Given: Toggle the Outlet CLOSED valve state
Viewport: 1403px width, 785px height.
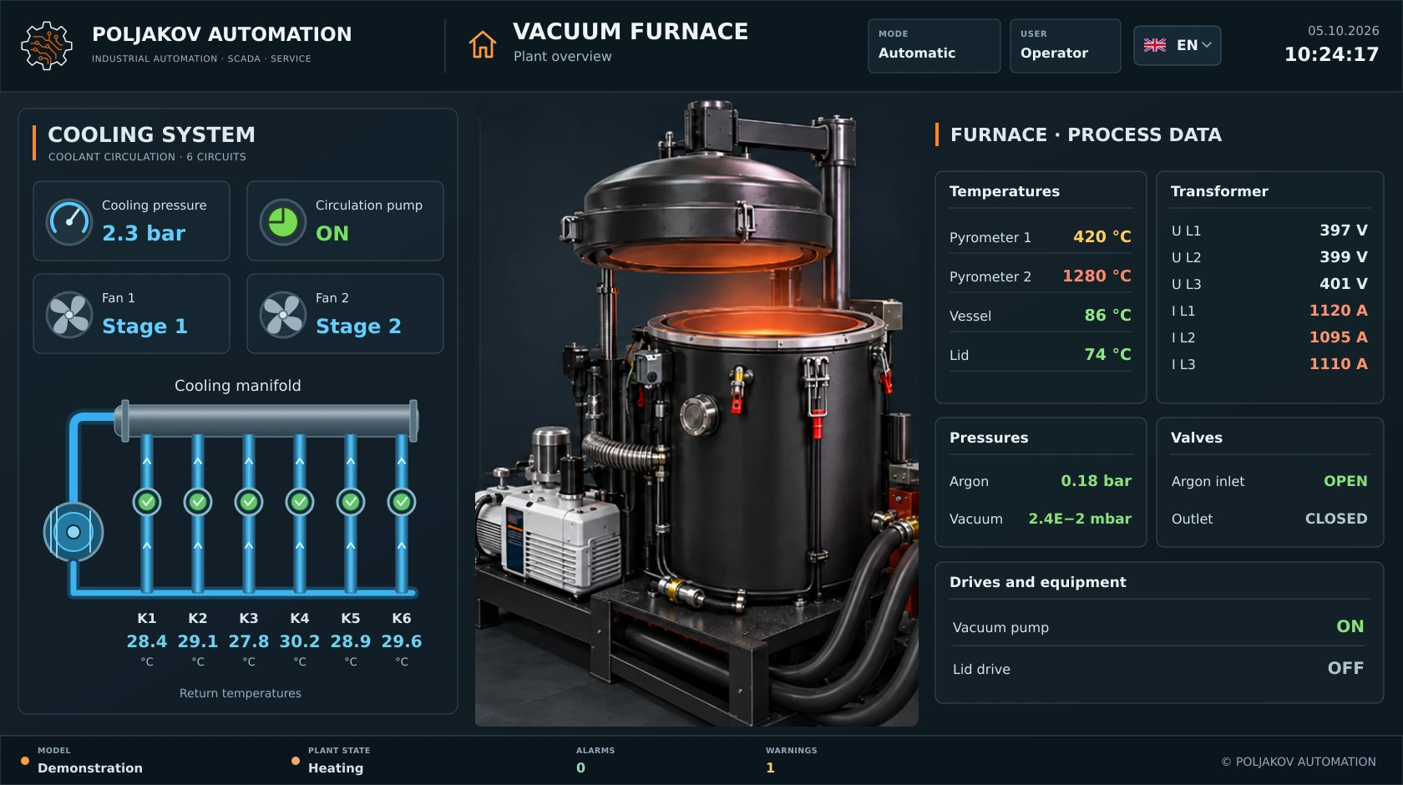Looking at the screenshot, I should (x=1336, y=519).
